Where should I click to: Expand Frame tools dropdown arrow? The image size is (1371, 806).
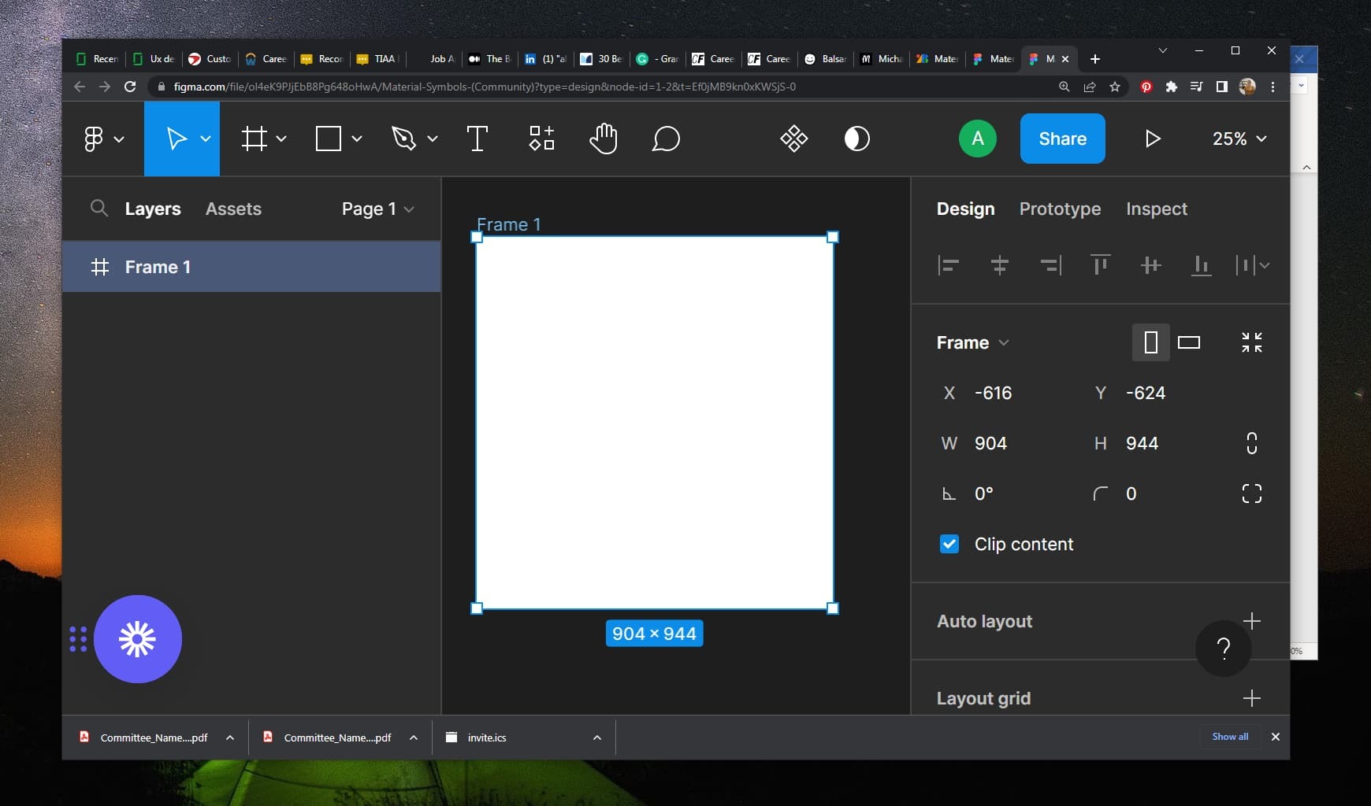tap(281, 139)
